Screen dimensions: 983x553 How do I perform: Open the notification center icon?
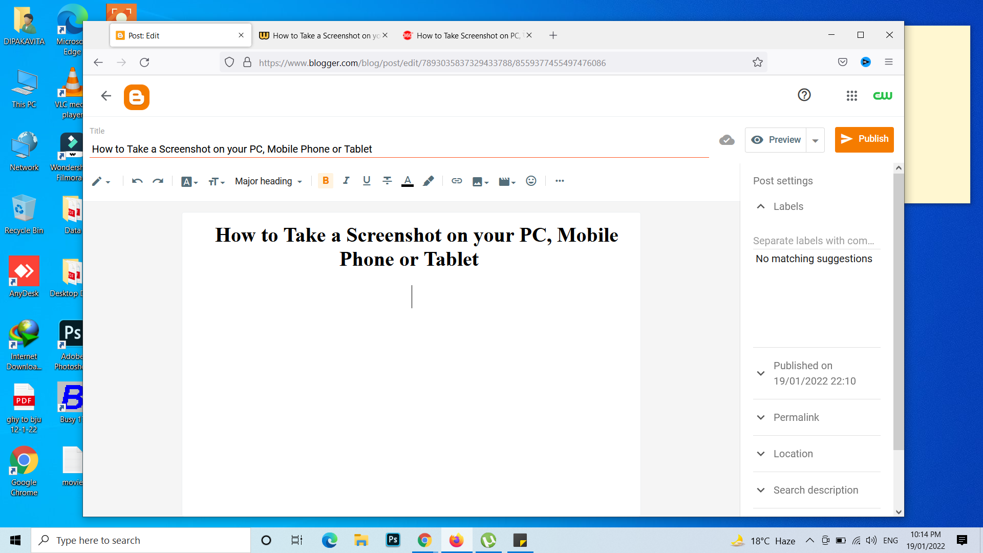tap(962, 540)
